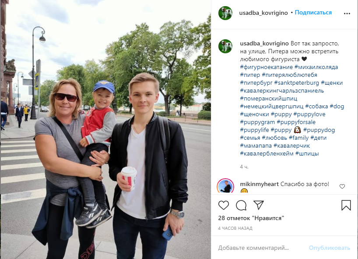Share post with paper plane icon
Image resolution: width=358 pixels, height=259 pixels.
(259, 205)
